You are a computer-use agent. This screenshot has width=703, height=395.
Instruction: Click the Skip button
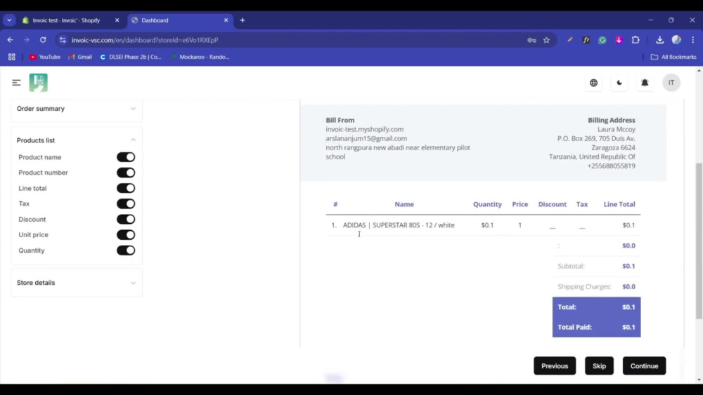pos(599,366)
